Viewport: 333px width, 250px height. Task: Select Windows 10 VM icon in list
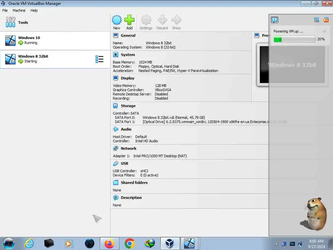point(10,41)
